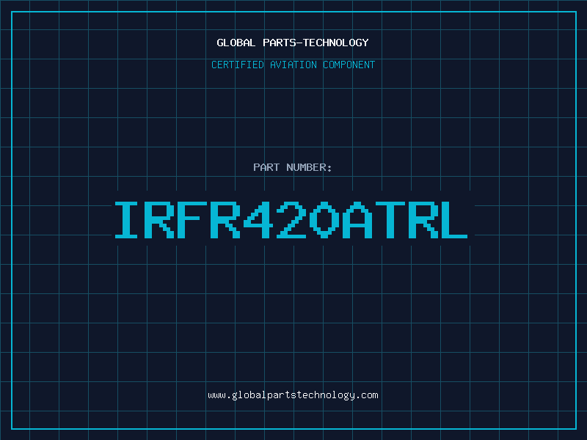Click the digit 4 in the part number
The image size is (587, 440).
pos(258,219)
